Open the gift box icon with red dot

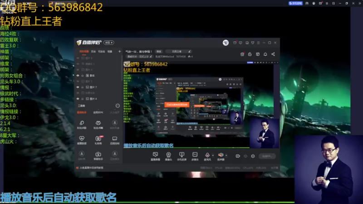click(x=242, y=54)
